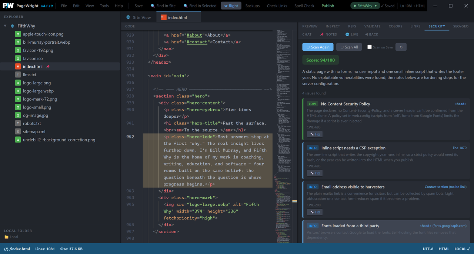Click the PageWright PW logo icon

8,6
